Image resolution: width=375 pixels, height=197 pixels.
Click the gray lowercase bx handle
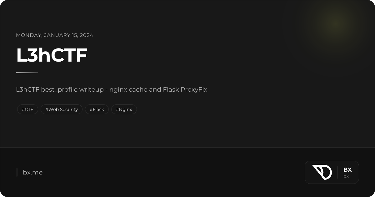(346, 176)
